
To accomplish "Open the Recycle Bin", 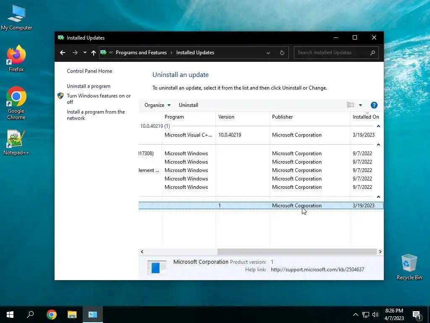I will point(409,267).
